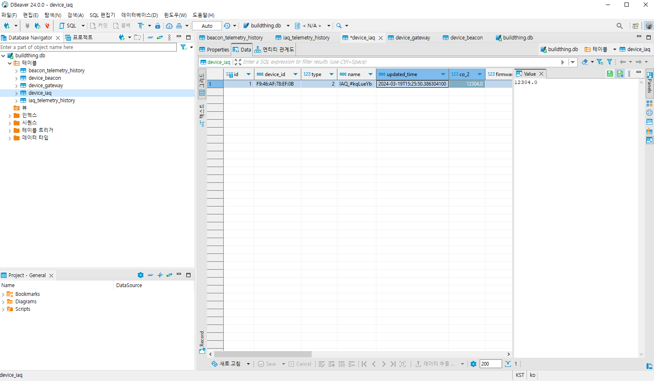654x381 pixels.
Task: Click the lock icon in the main toolbar
Action: pyautogui.click(x=158, y=26)
